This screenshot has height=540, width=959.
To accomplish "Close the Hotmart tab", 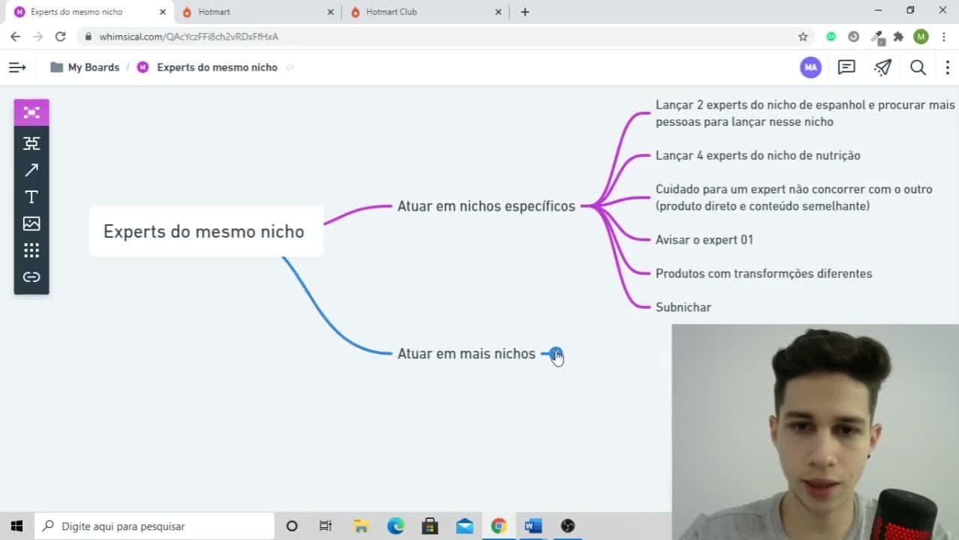I will click(330, 12).
